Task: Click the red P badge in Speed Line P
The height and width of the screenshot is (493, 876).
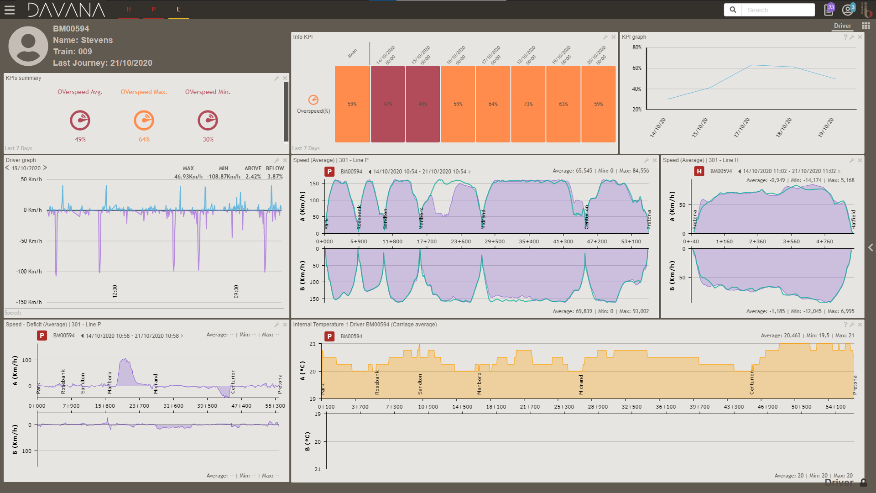Action: click(x=329, y=172)
